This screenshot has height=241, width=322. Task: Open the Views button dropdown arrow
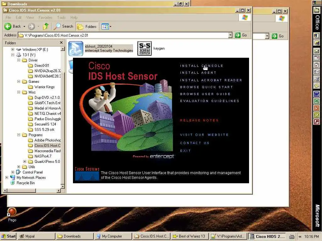click(110, 26)
